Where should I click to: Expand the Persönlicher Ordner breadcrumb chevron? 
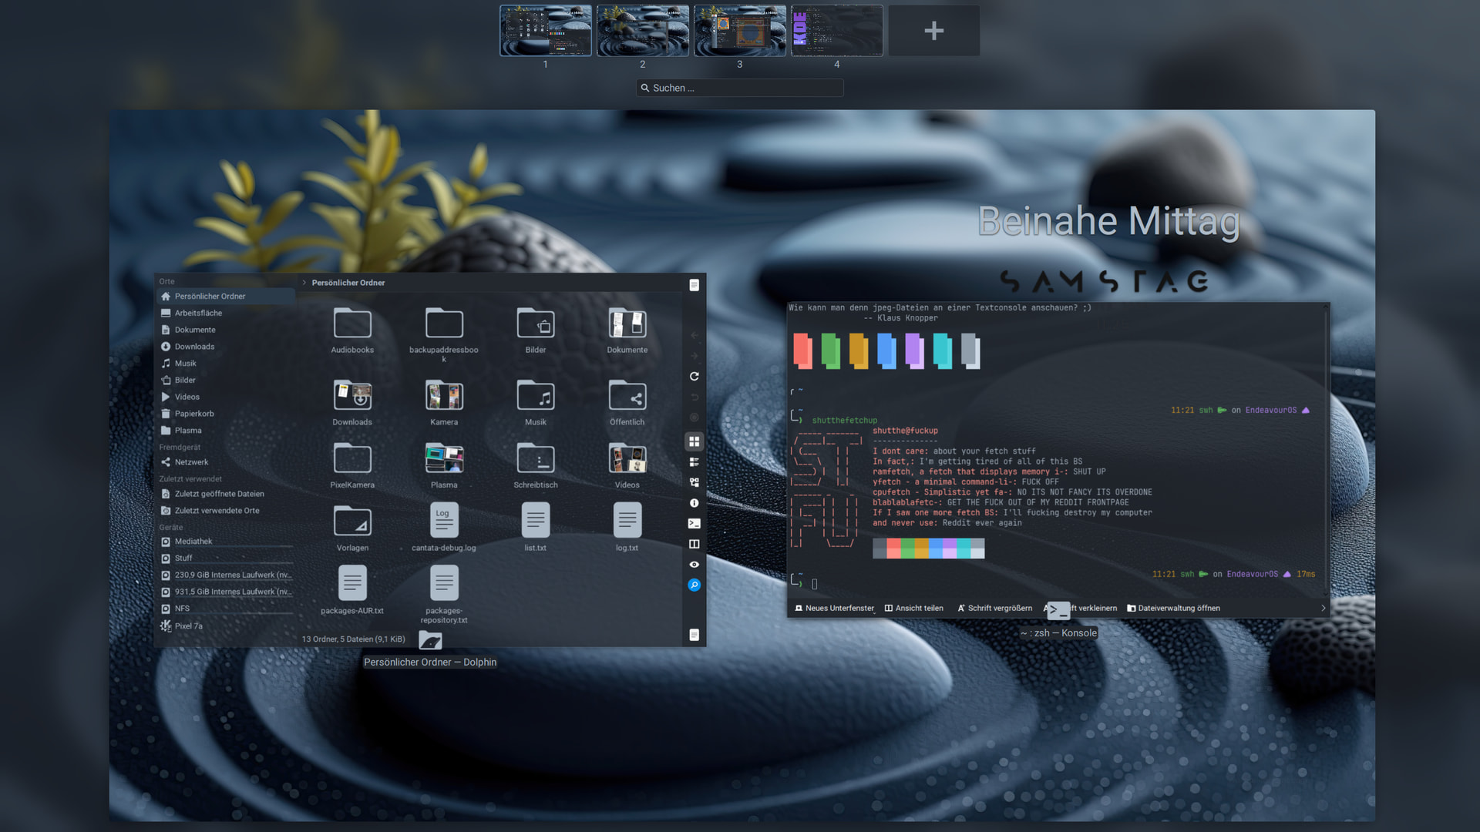coord(304,283)
